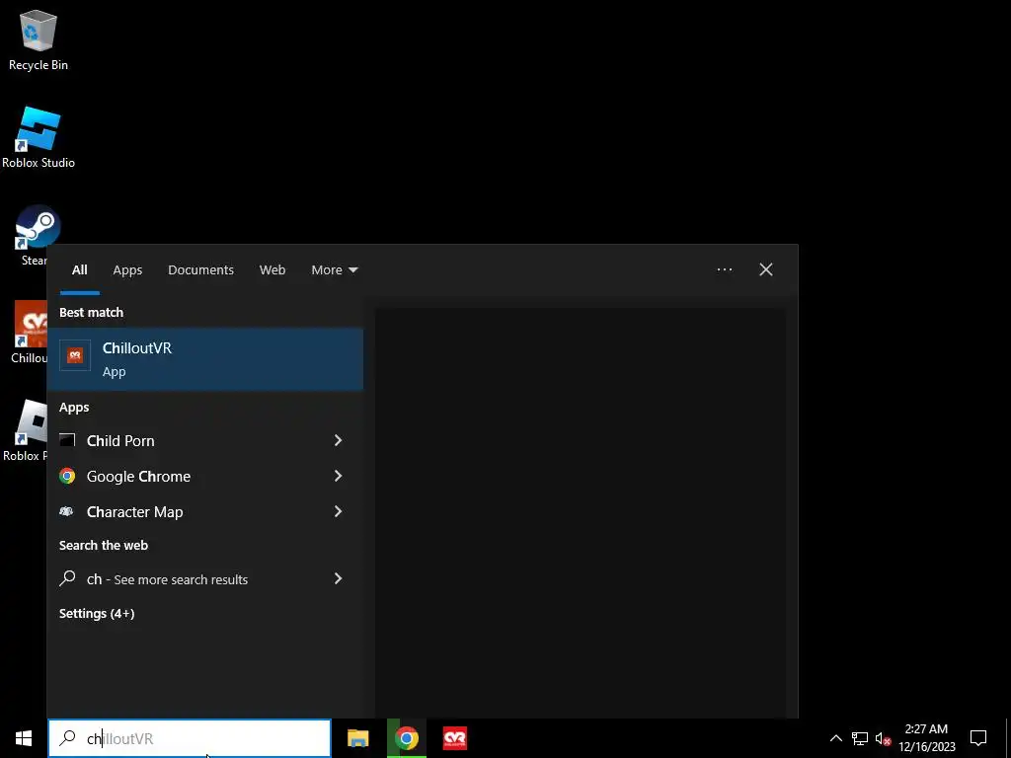Click the web search magnifier icon

click(67, 578)
